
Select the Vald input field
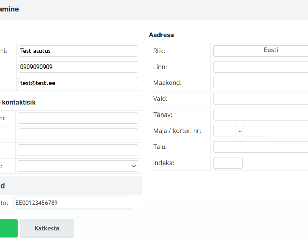coord(260,99)
